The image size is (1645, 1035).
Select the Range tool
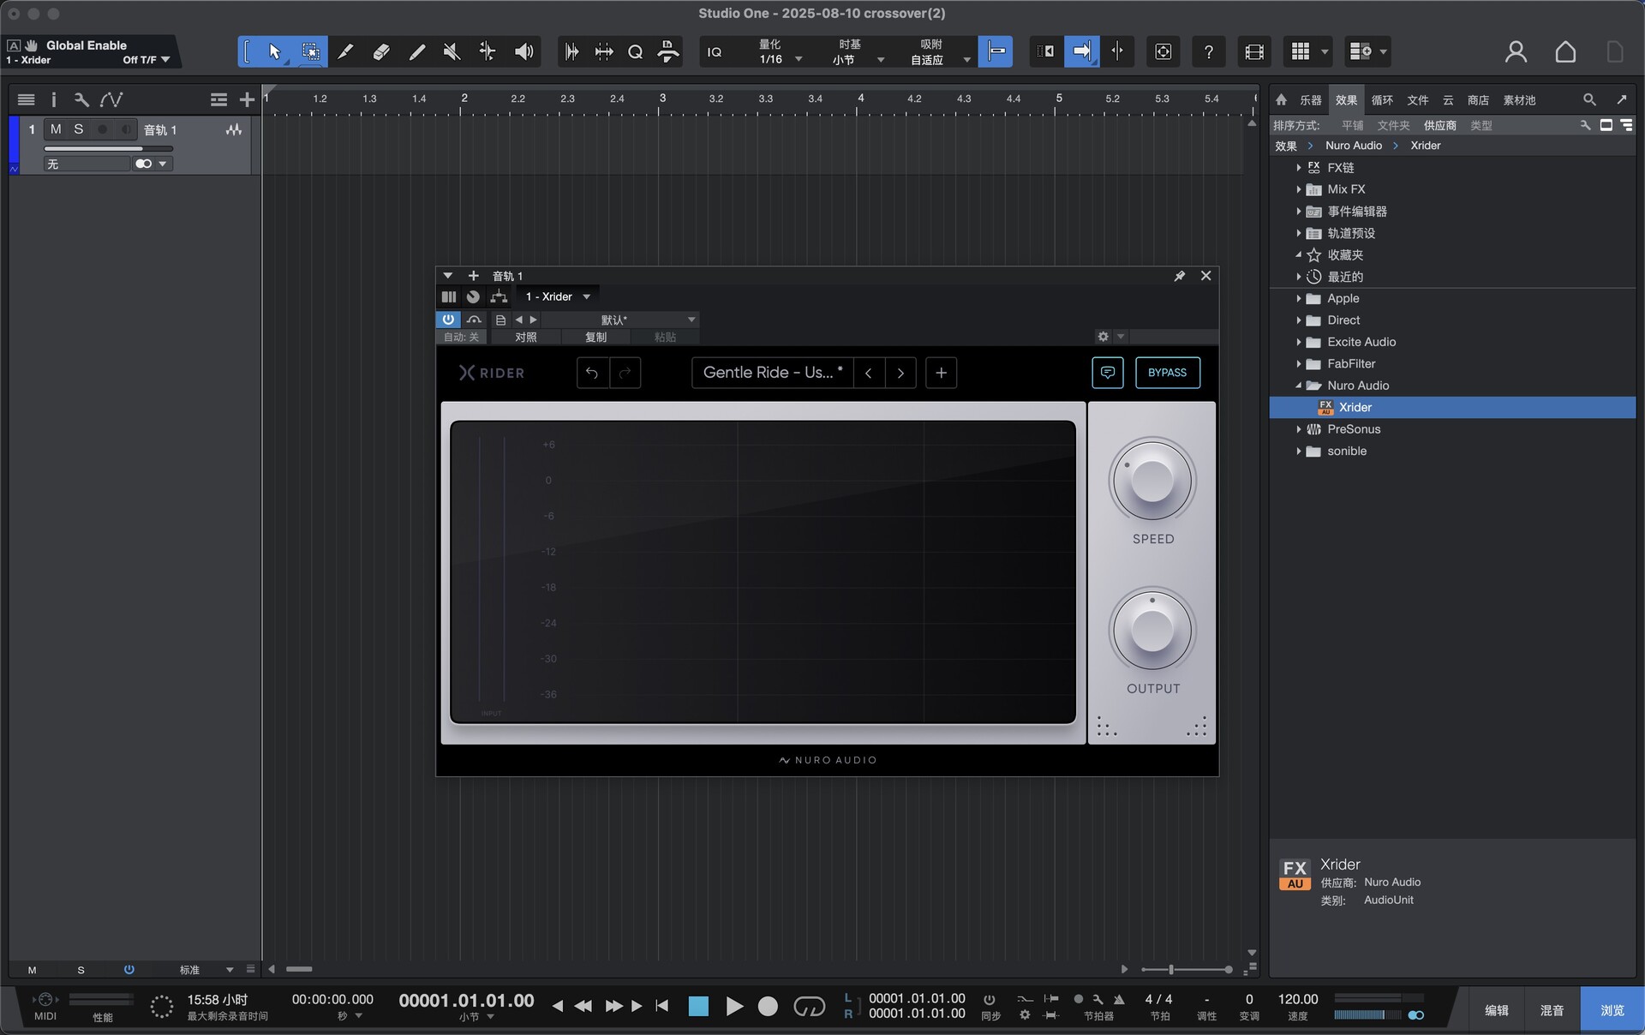tap(310, 52)
